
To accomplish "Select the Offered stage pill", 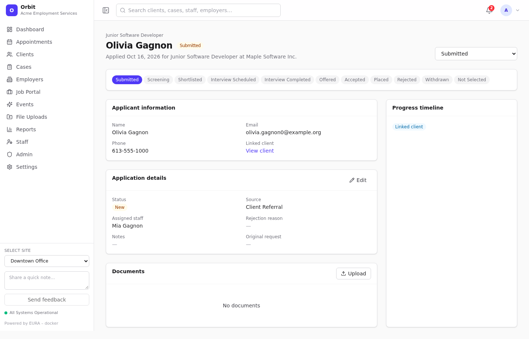I will pos(327,80).
